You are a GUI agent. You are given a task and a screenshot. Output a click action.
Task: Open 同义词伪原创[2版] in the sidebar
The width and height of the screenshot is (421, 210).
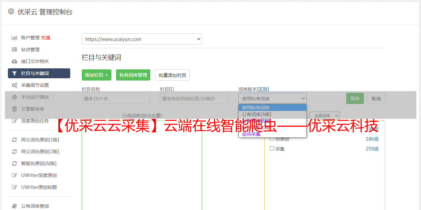[x=40, y=152]
